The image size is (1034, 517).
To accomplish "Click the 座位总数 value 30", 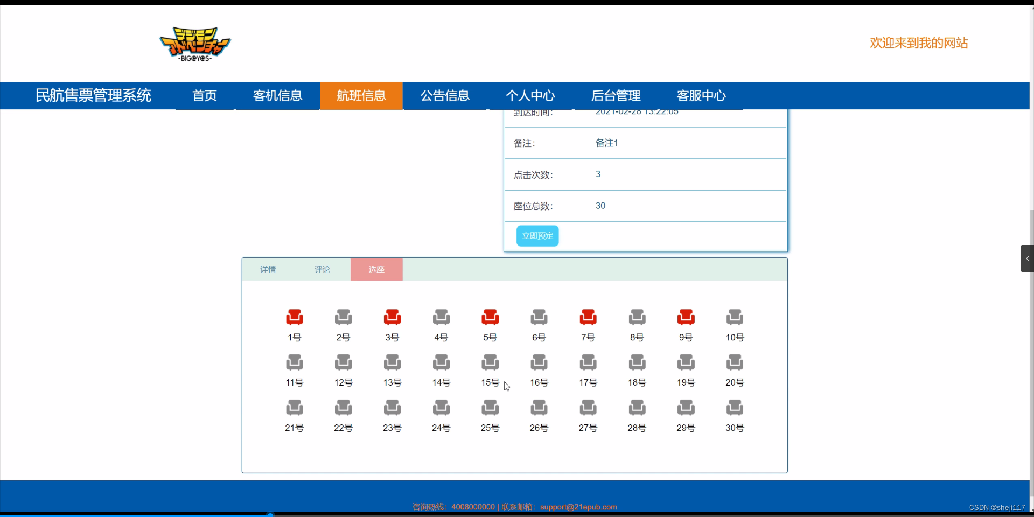I will click(600, 206).
